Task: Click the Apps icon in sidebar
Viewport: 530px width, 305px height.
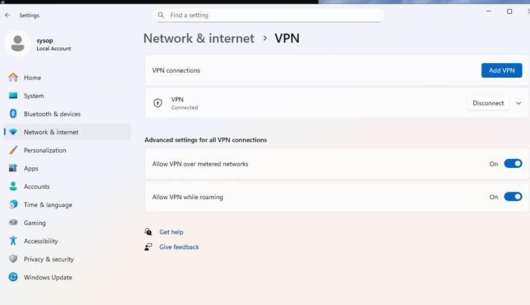Action: [13, 168]
